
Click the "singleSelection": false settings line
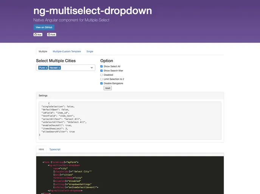(58, 106)
